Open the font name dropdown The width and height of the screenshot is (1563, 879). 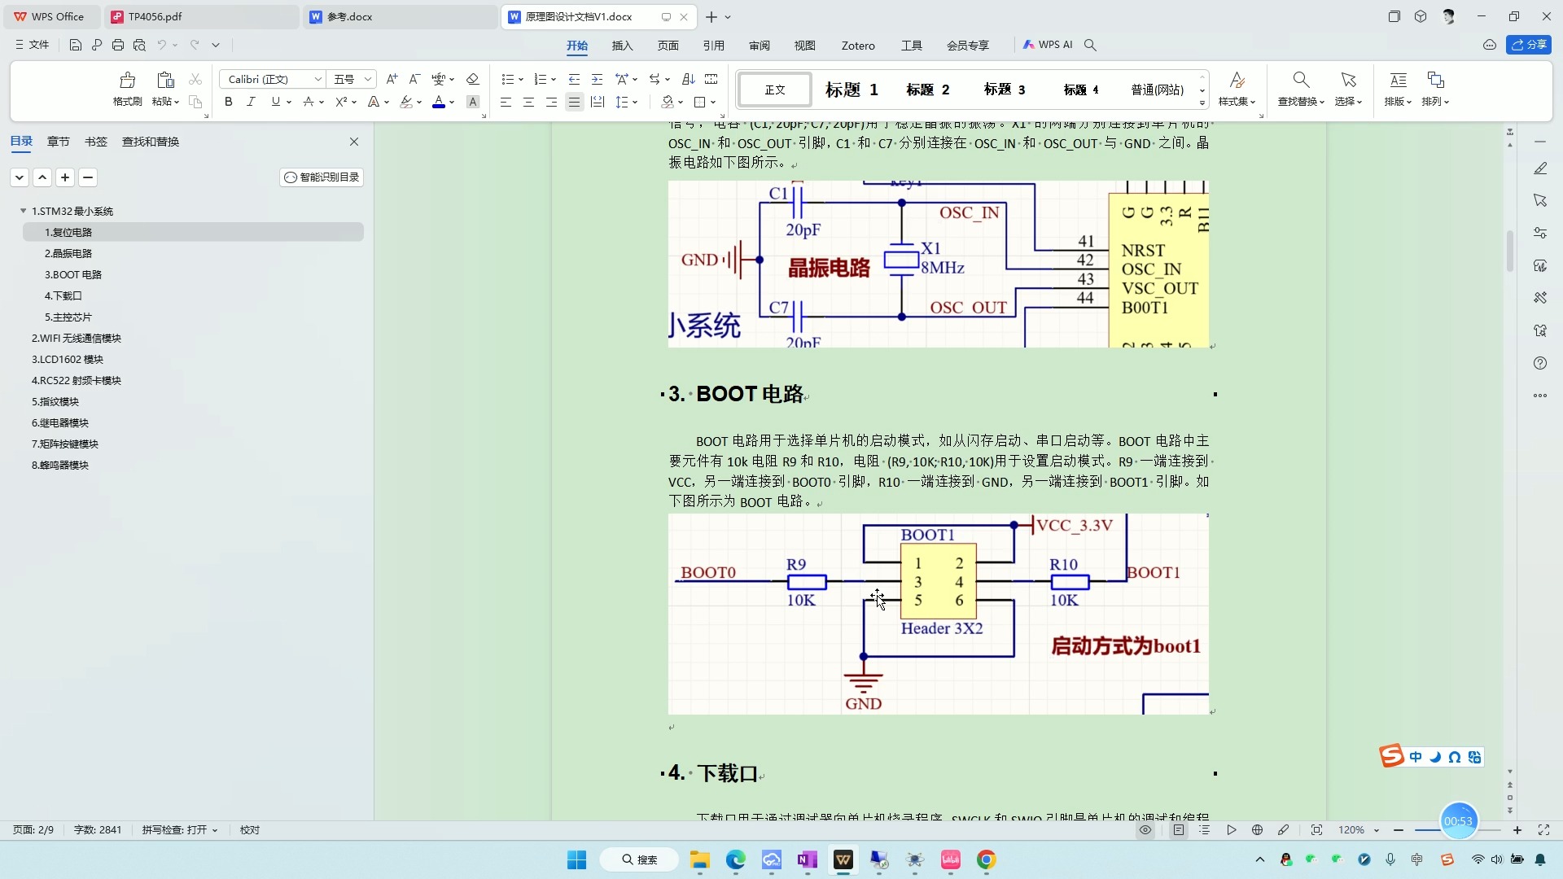[317, 79]
